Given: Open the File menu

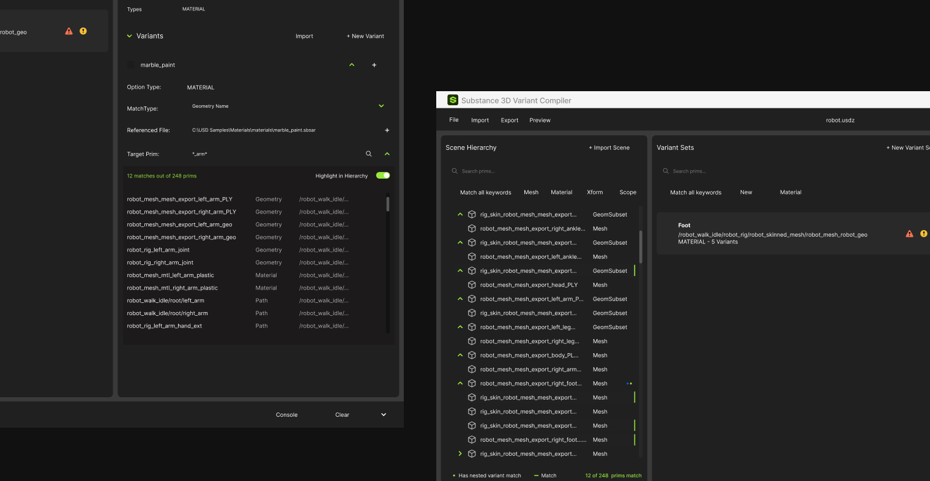Looking at the screenshot, I should 454,120.
